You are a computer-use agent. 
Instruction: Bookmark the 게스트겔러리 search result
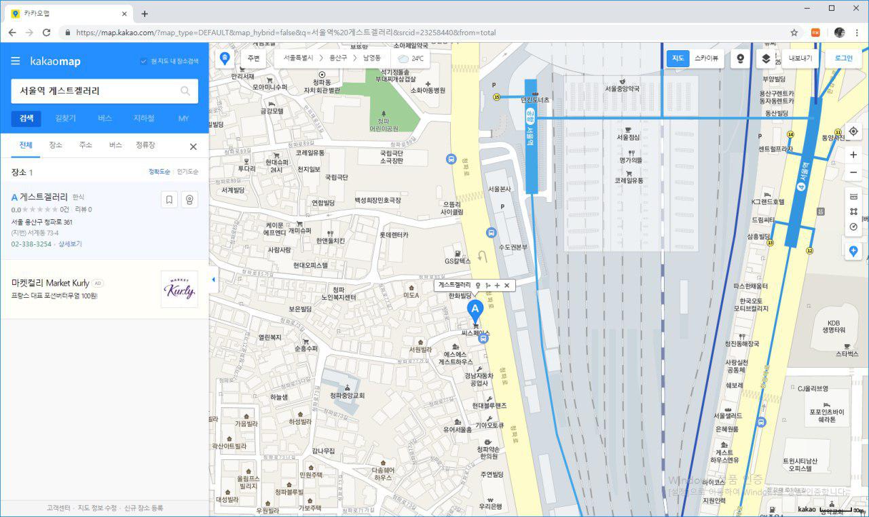169,199
